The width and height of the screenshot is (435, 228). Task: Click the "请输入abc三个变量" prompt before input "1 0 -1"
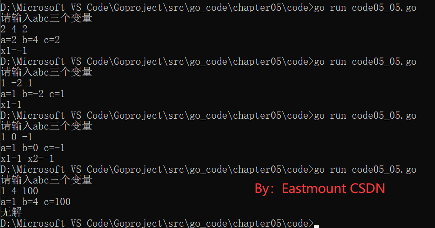click(46, 126)
